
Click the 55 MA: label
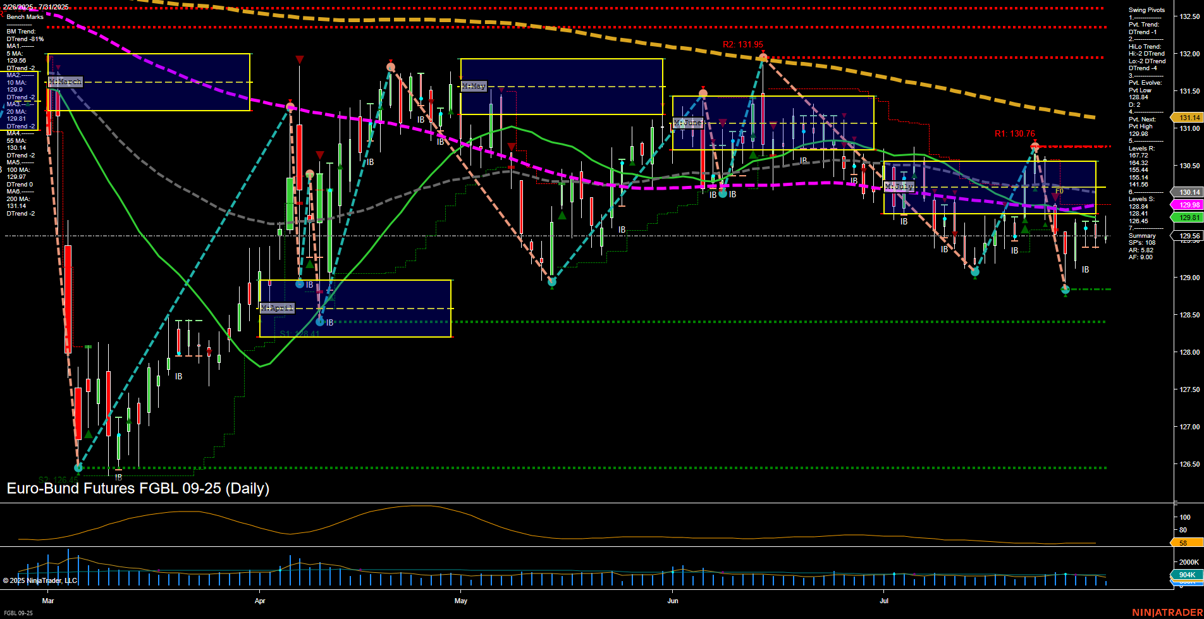tap(17, 141)
